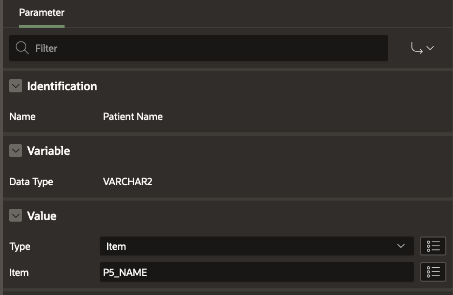Open the Type dropdown showing Item
This screenshot has height=295, width=453.
[x=256, y=246]
